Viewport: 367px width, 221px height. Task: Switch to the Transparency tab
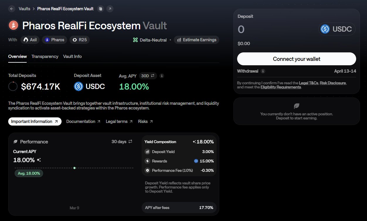(x=45, y=56)
